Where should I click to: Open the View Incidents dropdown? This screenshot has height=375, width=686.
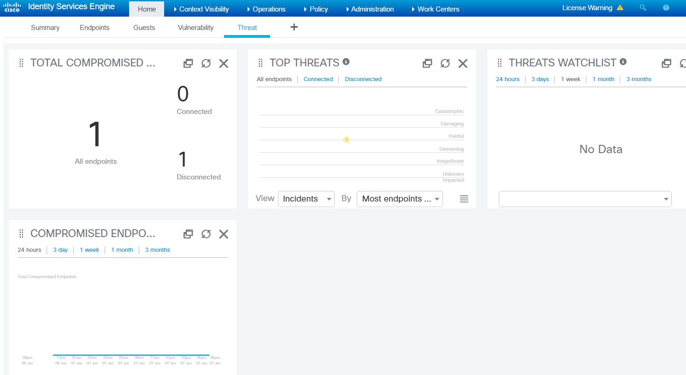point(306,199)
